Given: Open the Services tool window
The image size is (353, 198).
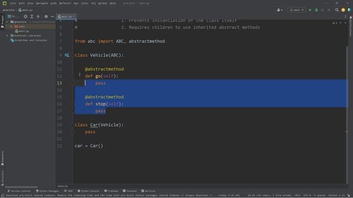Looking at the screenshot, I should (148, 191).
